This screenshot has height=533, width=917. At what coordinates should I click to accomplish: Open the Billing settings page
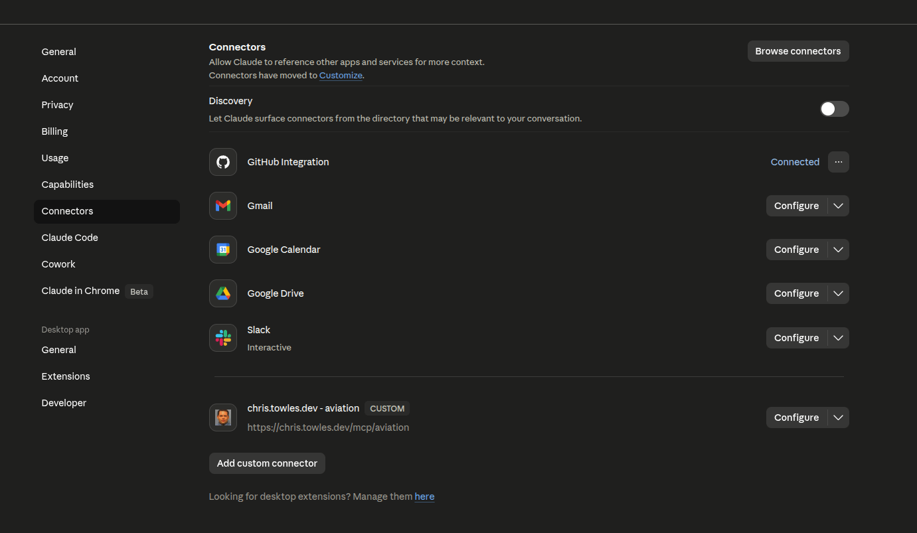[x=107, y=131]
